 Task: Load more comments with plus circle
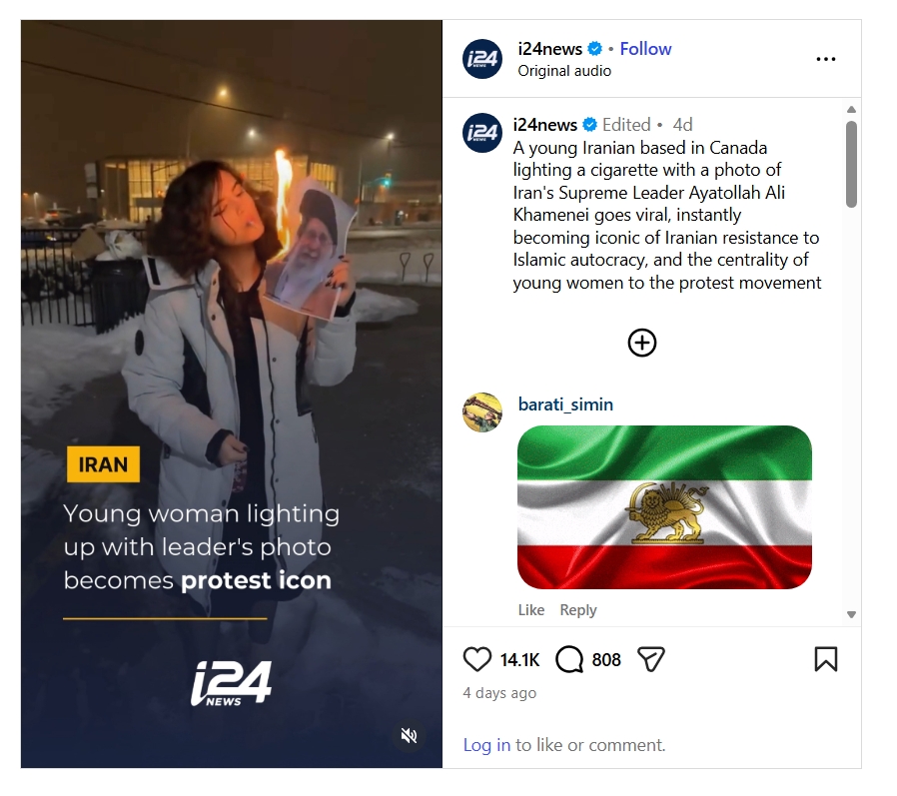(x=642, y=343)
